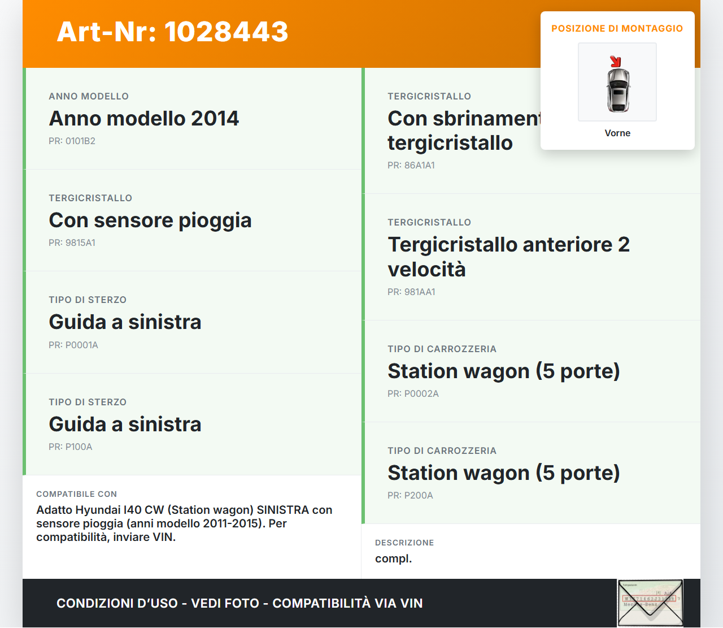Select Station wagon (5 porte) with PR: P0002A
The height and width of the screenshot is (628, 723).
(503, 371)
